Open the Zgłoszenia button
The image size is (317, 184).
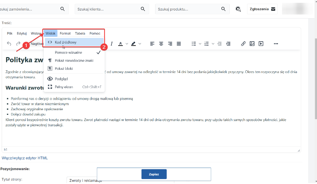click(x=262, y=9)
